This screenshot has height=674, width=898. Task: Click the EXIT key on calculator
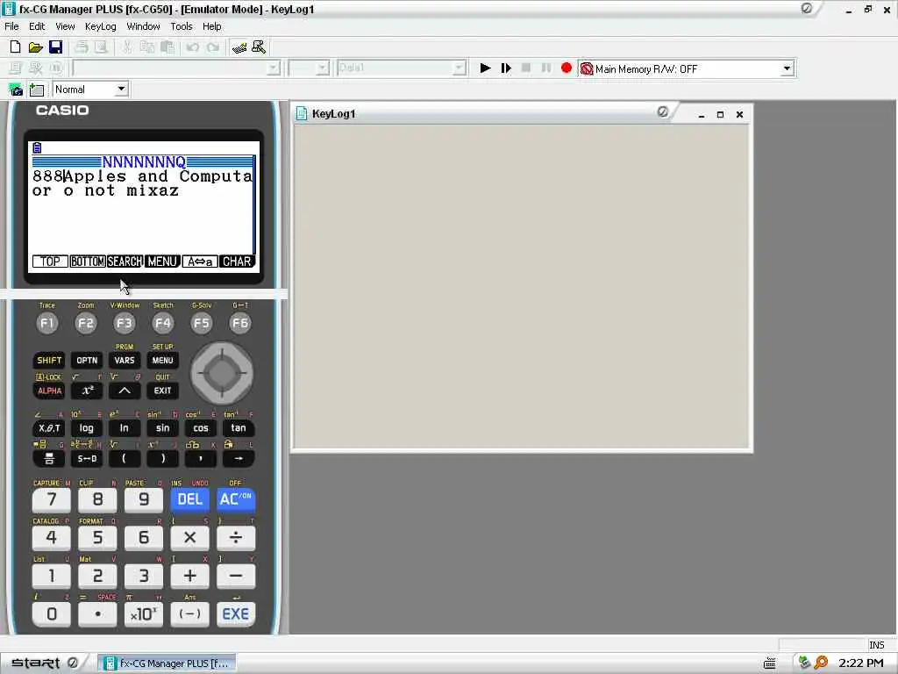pos(162,391)
